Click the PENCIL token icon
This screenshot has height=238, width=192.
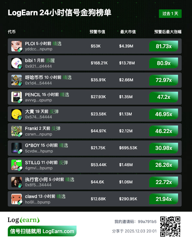click(x=17, y=97)
